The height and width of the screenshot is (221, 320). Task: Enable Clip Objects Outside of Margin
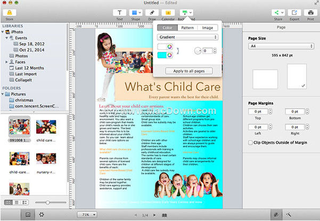(x=250, y=142)
